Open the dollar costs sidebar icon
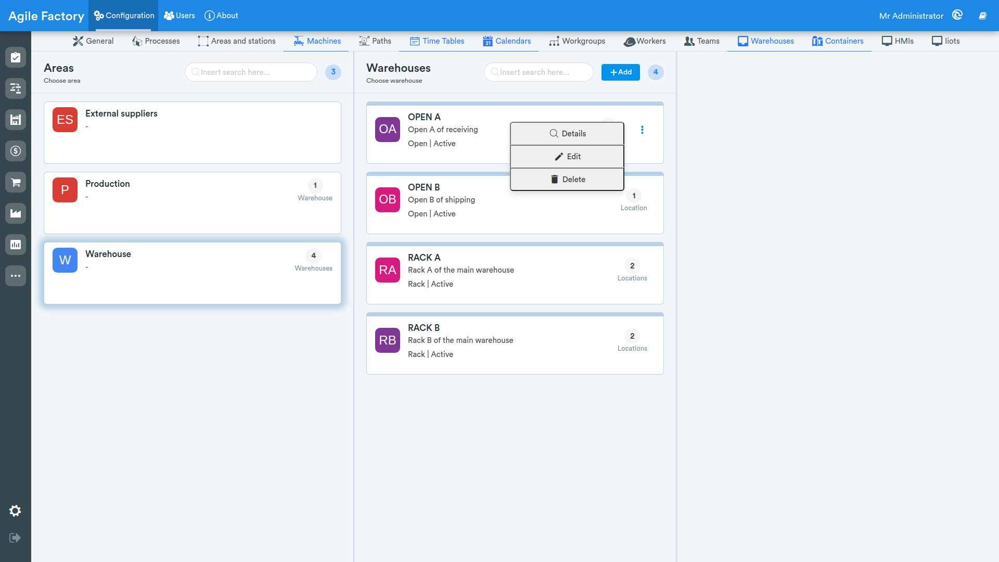This screenshot has width=999, height=562. pos(16,151)
